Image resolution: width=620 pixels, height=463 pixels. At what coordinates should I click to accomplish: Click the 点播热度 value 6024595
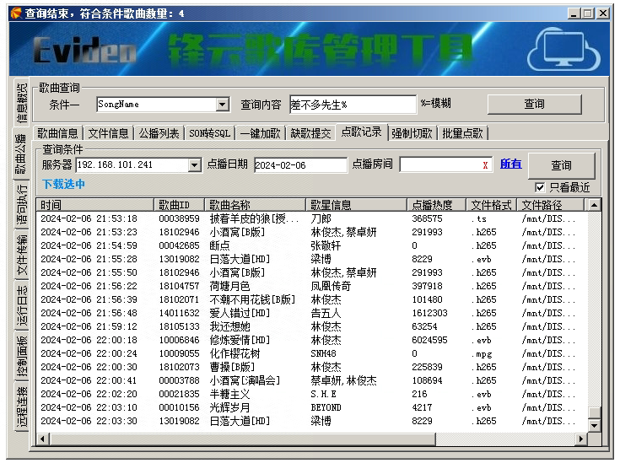[429, 340]
